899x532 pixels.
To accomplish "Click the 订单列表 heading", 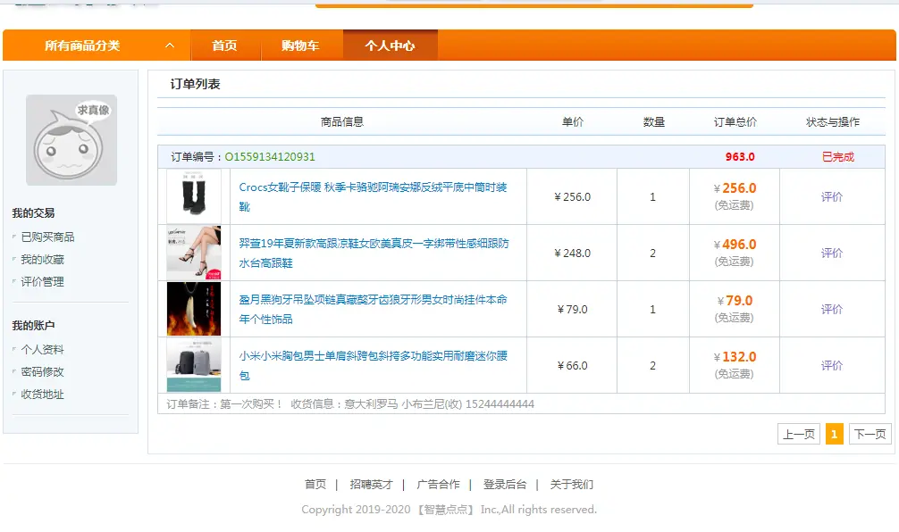I will point(195,84).
